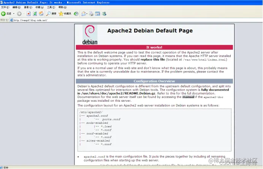This screenshot has width=263, height=169.
Task: Click 'conf-enabled' line in config tree
Action: point(97,134)
